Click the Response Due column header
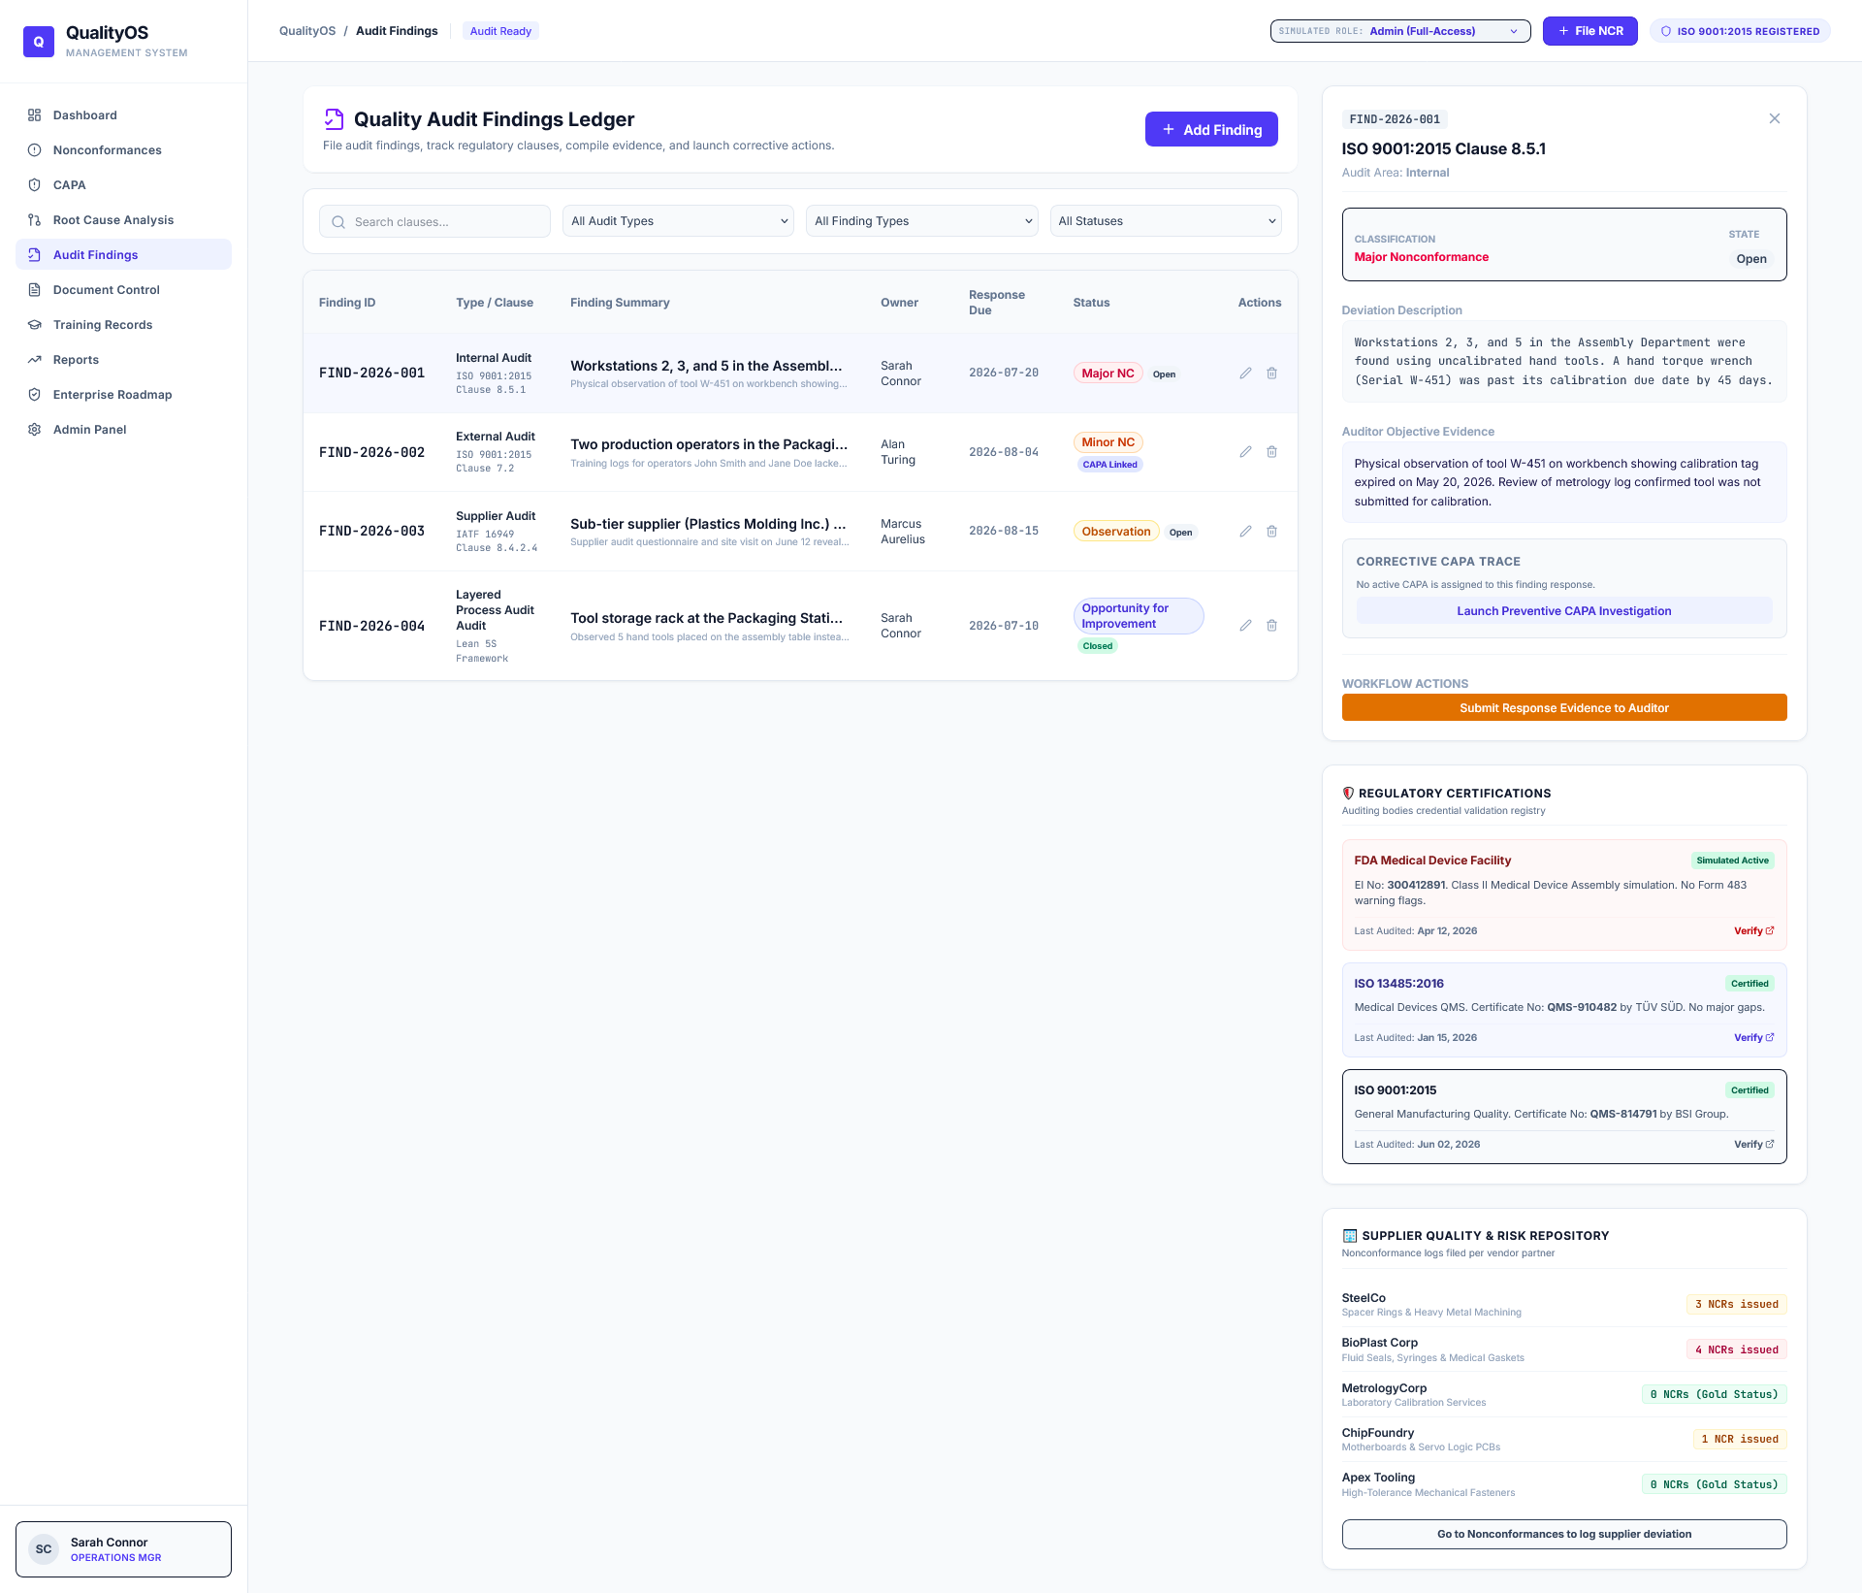1862x1593 pixels. point(996,302)
